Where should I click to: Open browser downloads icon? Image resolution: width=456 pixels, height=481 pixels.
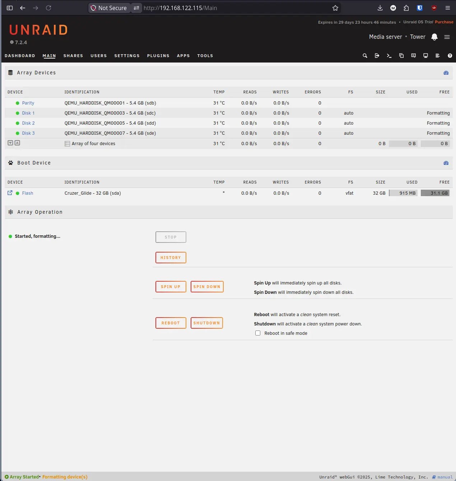pos(380,8)
